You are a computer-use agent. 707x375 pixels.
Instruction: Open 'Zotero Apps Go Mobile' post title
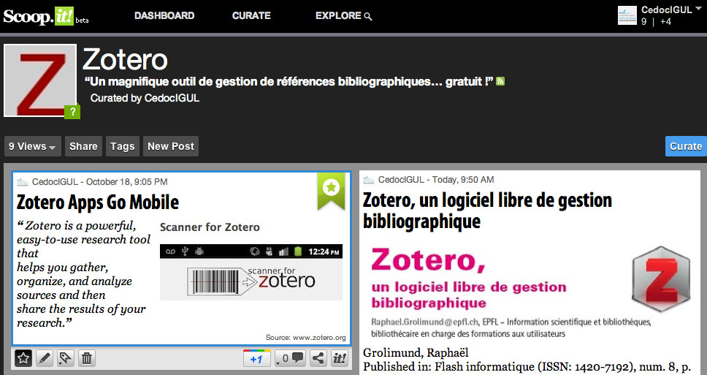(98, 202)
